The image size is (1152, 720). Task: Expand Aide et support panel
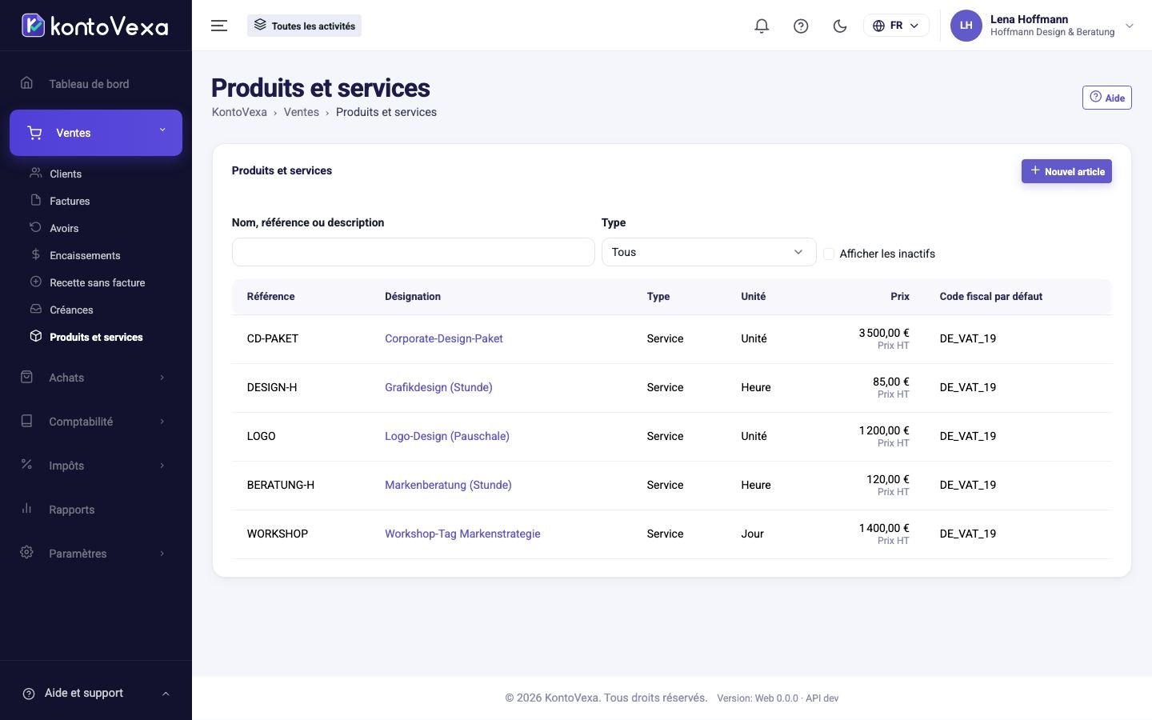[96, 693]
